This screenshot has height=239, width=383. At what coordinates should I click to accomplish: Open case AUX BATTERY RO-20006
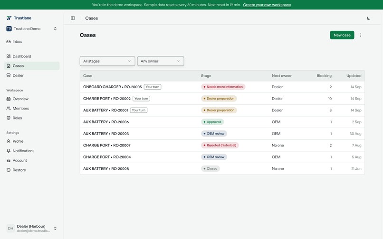coord(106,122)
